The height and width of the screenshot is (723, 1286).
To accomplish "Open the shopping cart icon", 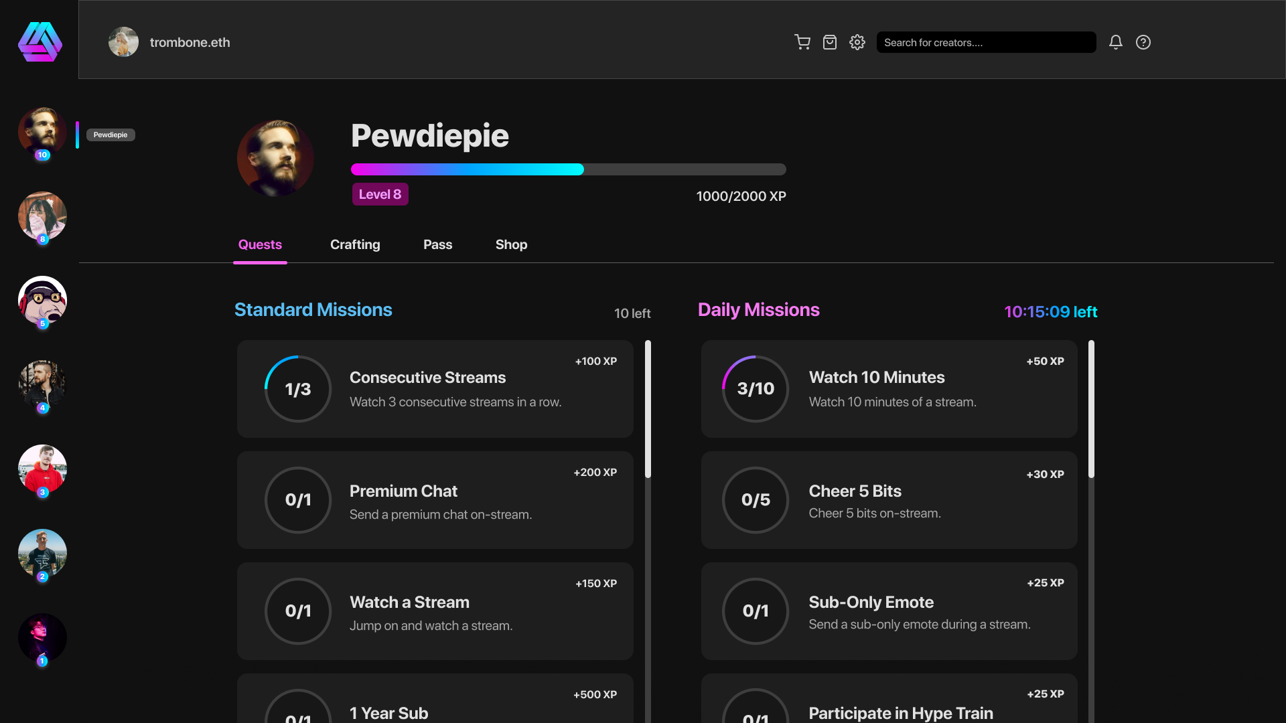I will (802, 42).
